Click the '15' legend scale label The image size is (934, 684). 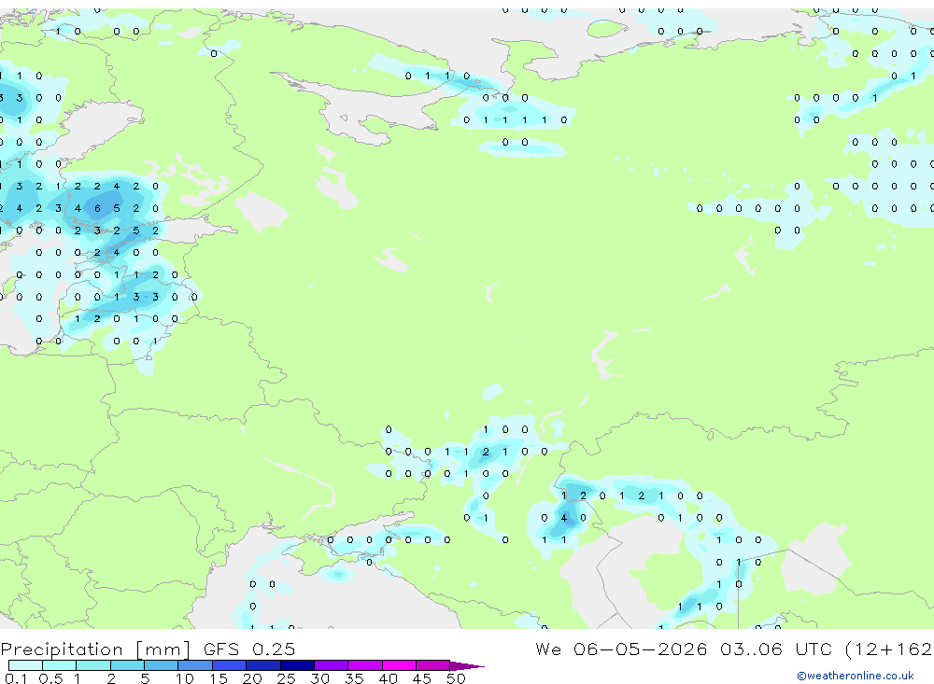click(218, 678)
